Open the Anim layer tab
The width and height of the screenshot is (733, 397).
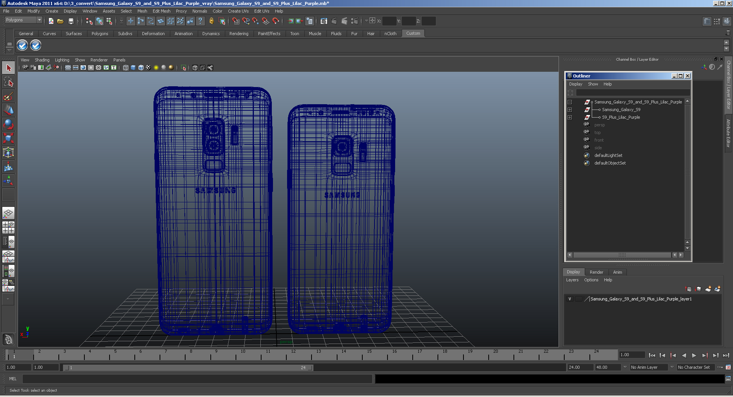pos(617,272)
